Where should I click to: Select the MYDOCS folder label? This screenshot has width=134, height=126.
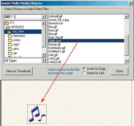point(18,27)
